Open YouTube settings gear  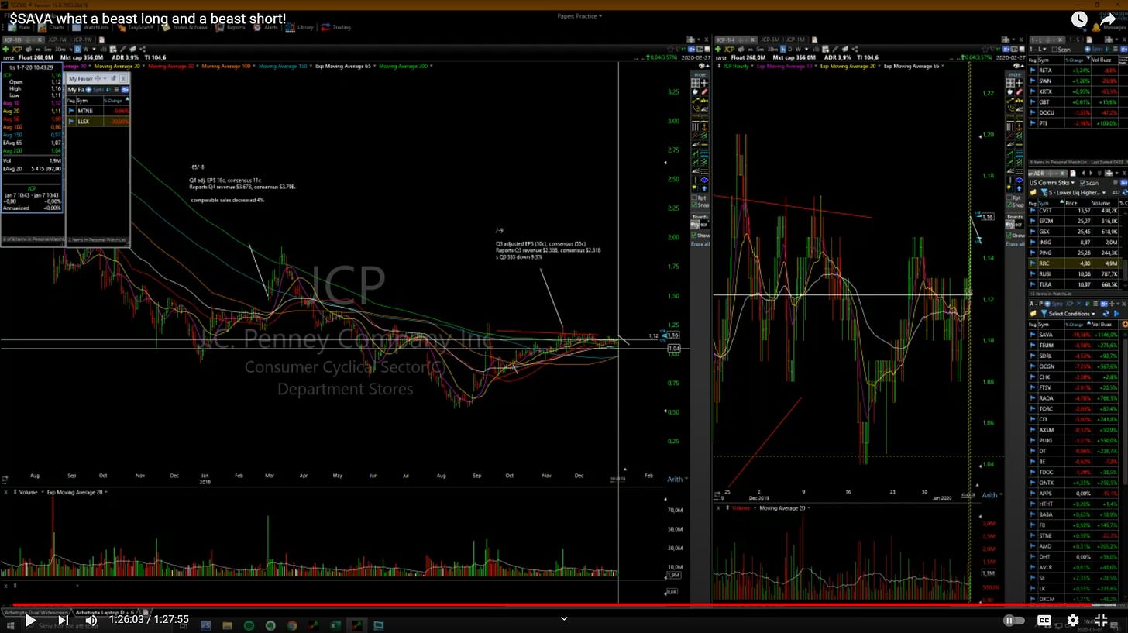[1072, 620]
